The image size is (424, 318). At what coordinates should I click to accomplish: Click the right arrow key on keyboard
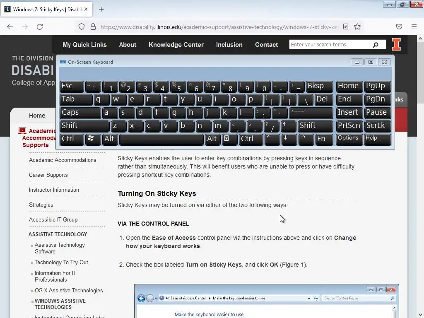click(306, 139)
